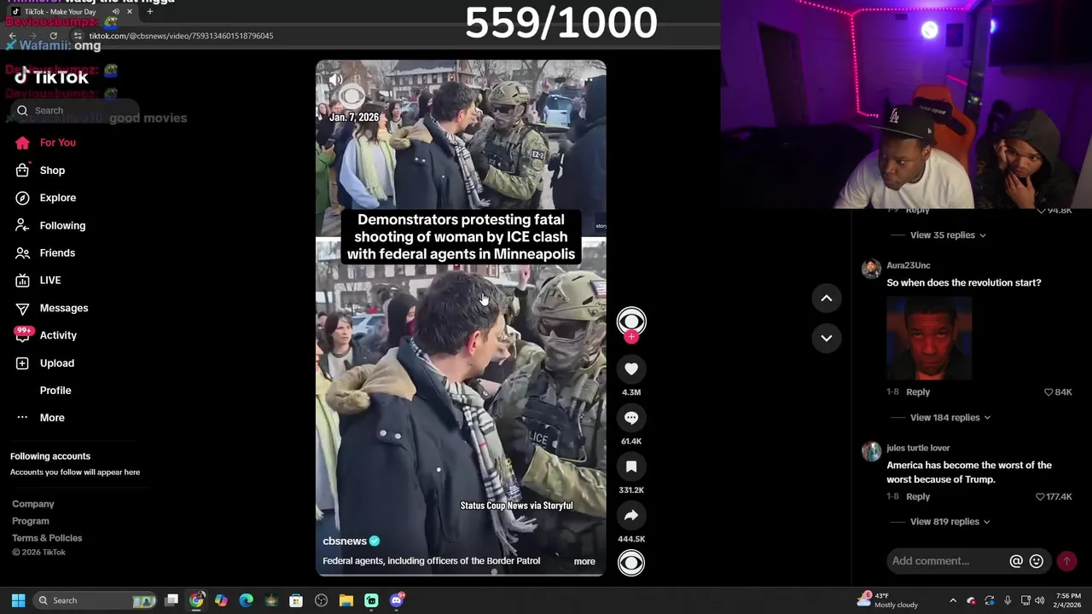Screen dimensions: 1092x614
Task: Share the video, 444.5K shares
Action: coord(631,515)
